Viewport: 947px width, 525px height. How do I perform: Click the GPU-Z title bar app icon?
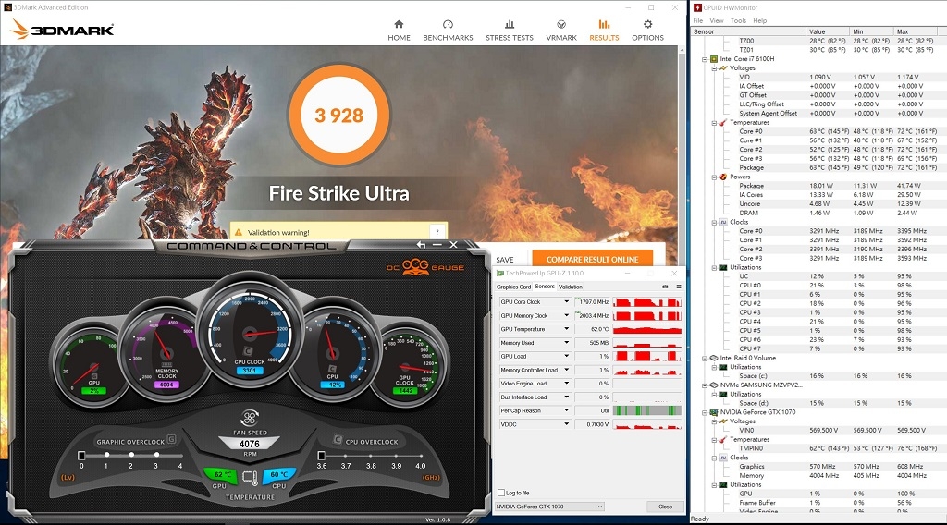pos(499,274)
